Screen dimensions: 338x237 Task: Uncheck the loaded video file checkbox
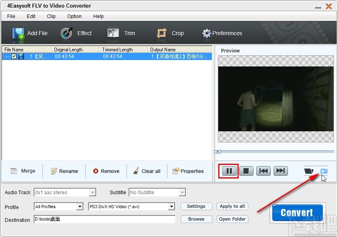pyautogui.click(x=14, y=56)
